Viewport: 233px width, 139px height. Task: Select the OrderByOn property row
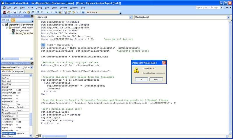15,90
